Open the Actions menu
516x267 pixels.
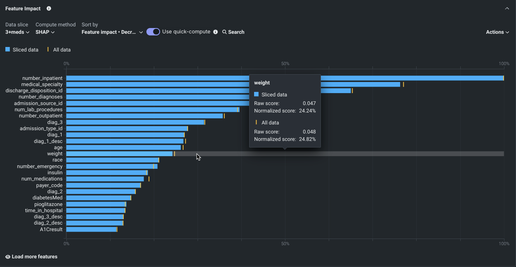click(x=497, y=32)
